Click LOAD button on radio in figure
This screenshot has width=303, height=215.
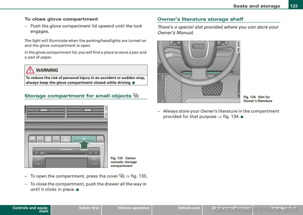pos(42,153)
